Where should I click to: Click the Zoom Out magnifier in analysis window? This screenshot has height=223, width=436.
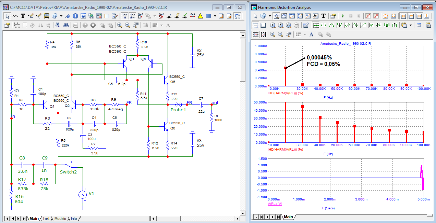[x=280, y=34]
